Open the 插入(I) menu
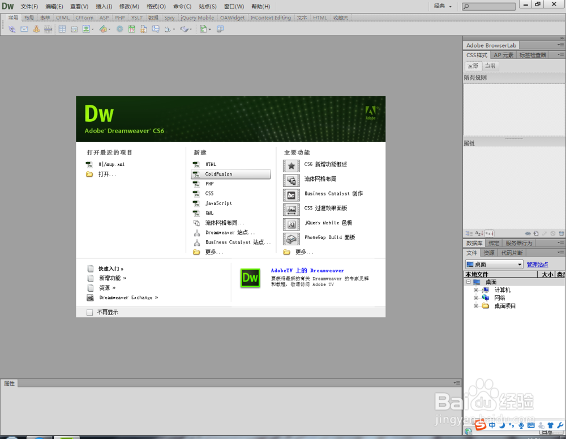This screenshot has height=439, width=566. 104,6
